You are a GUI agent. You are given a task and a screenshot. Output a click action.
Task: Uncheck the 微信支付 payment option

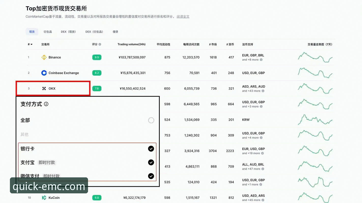[x=151, y=176]
